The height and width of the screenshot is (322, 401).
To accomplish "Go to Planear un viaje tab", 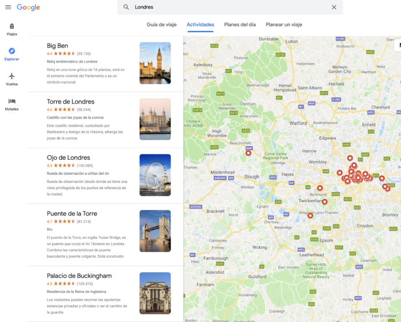I will coord(284,25).
